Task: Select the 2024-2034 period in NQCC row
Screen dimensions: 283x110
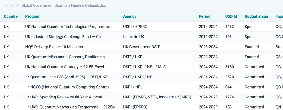Action: coord(208,87)
